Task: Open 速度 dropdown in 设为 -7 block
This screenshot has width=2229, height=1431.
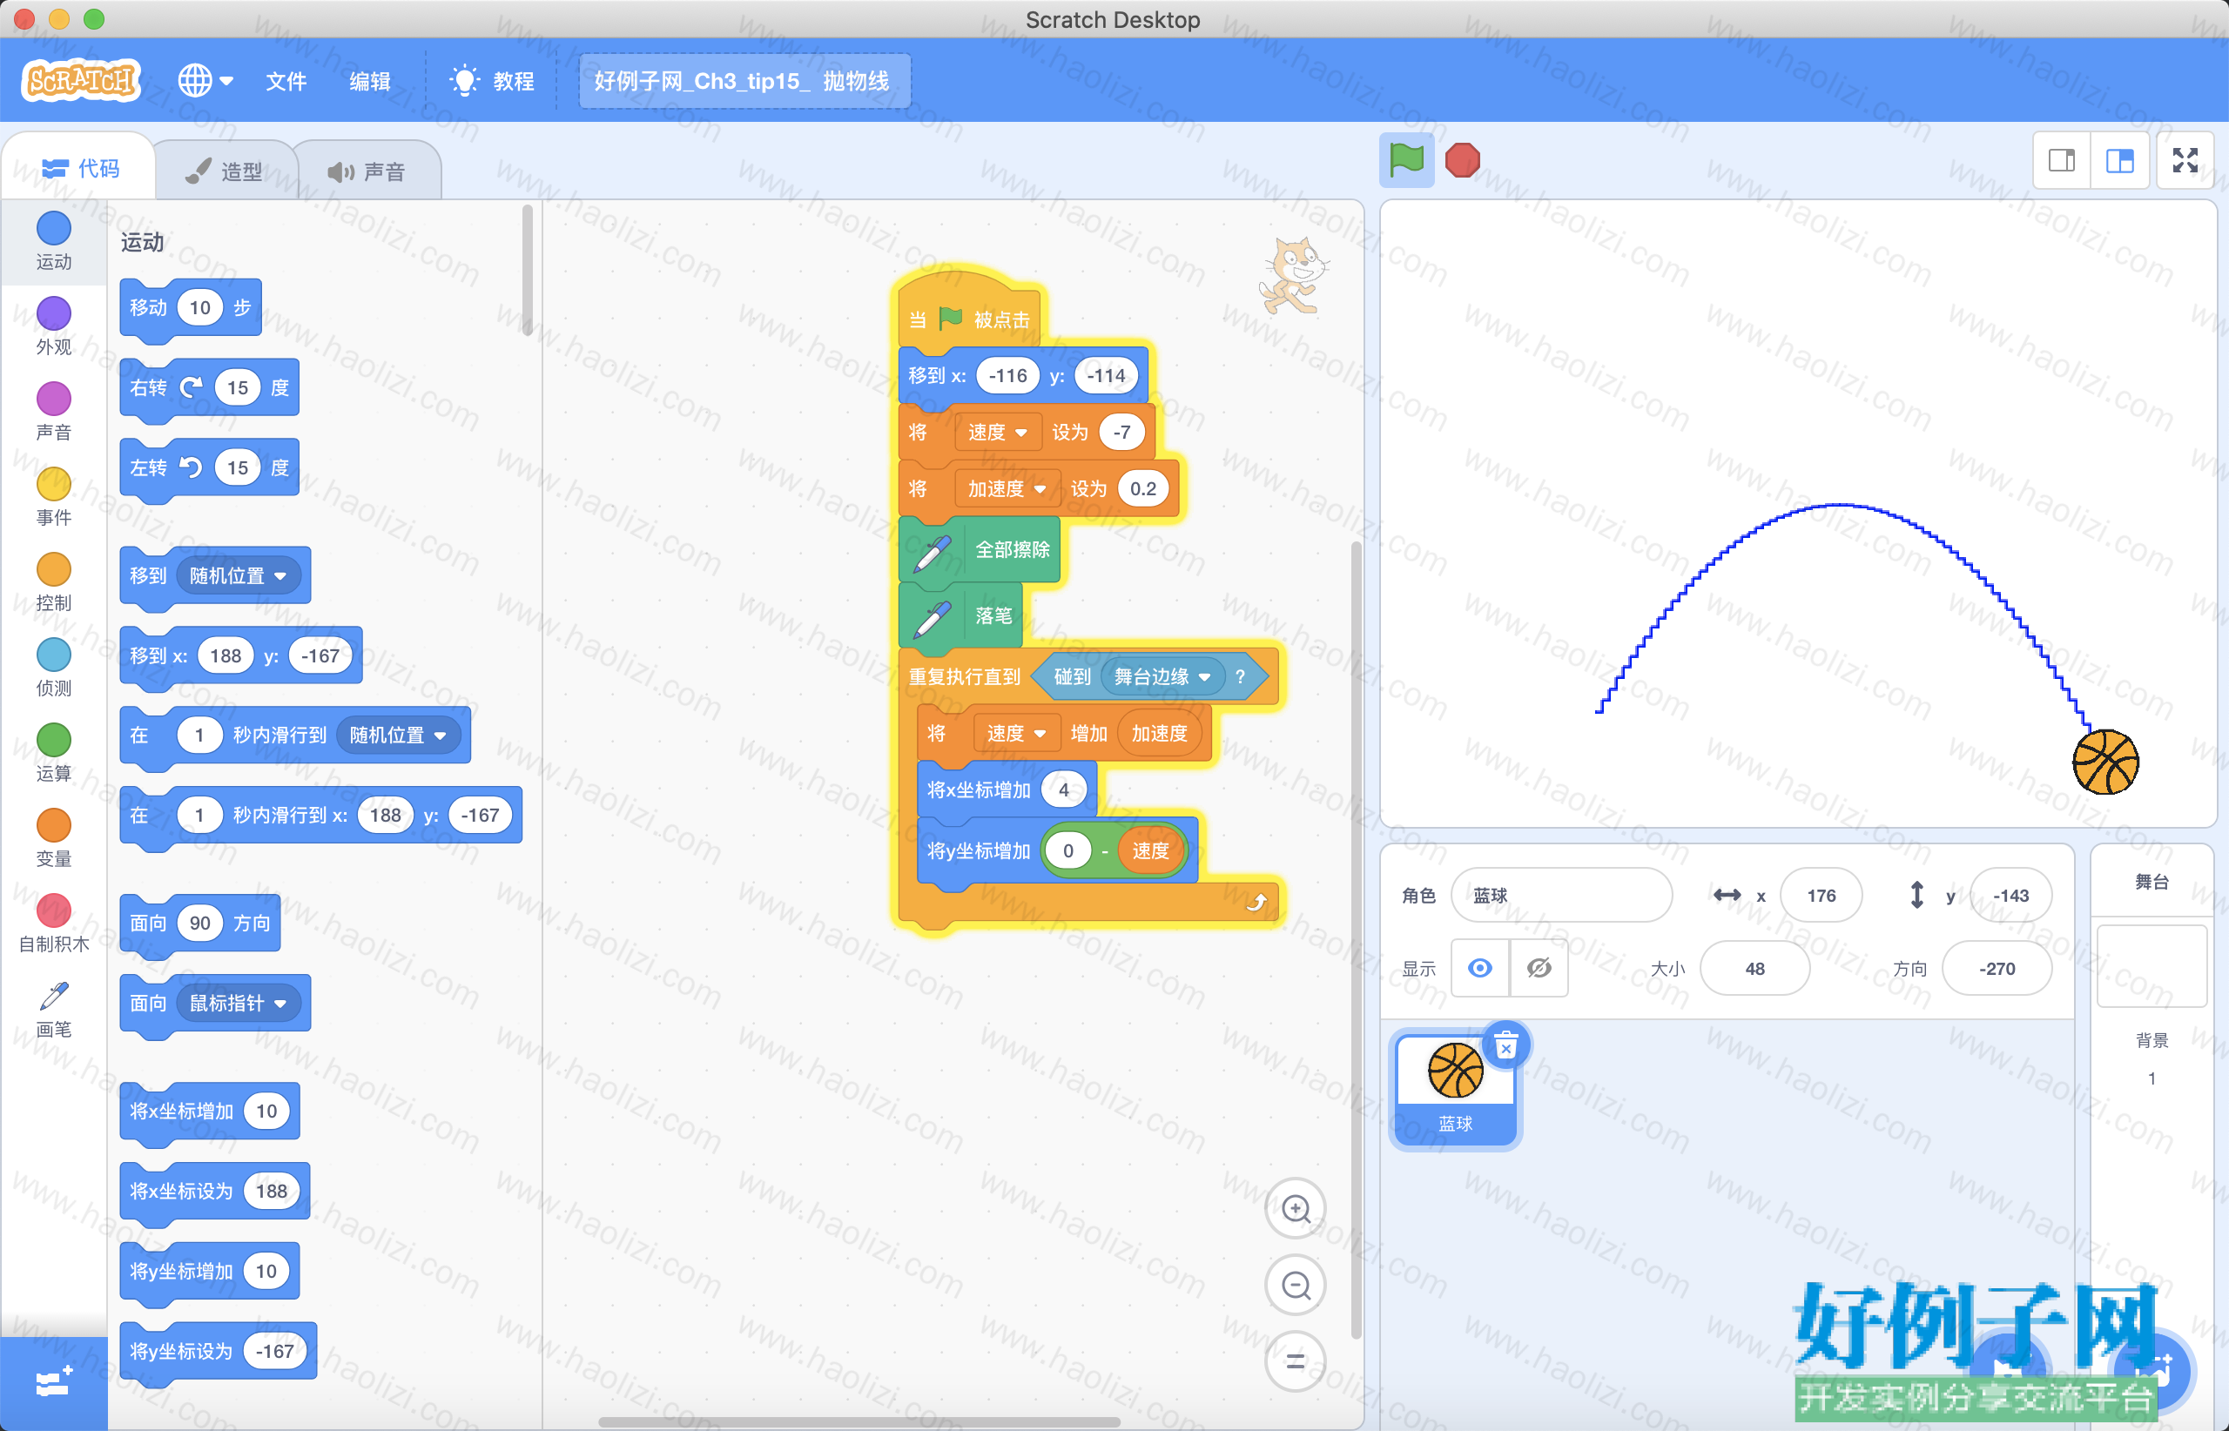Action: [x=997, y=432]
